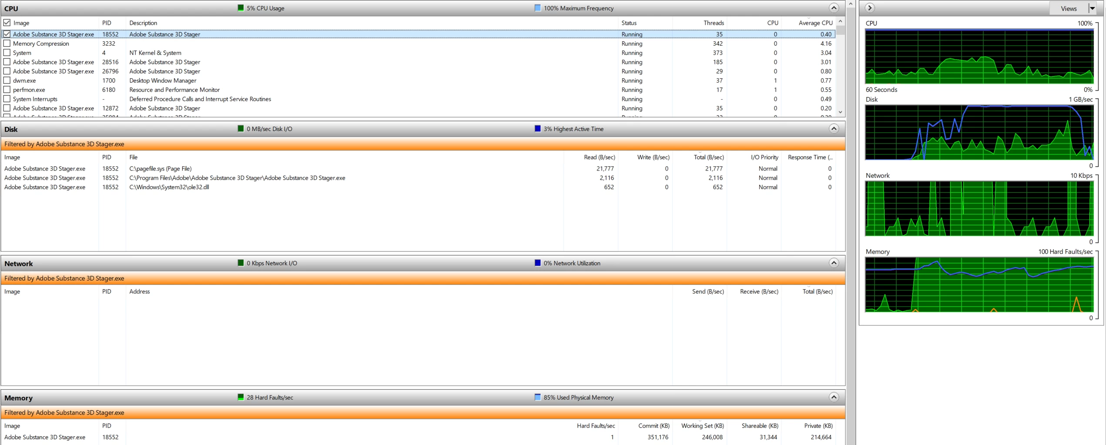
Task: Click the Network activity graph
Action: [979, 208]
